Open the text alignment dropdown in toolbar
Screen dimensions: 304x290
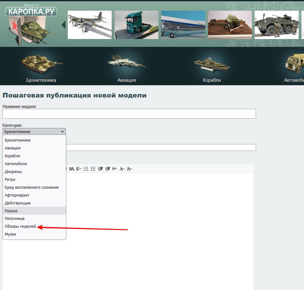click(79, 169)
